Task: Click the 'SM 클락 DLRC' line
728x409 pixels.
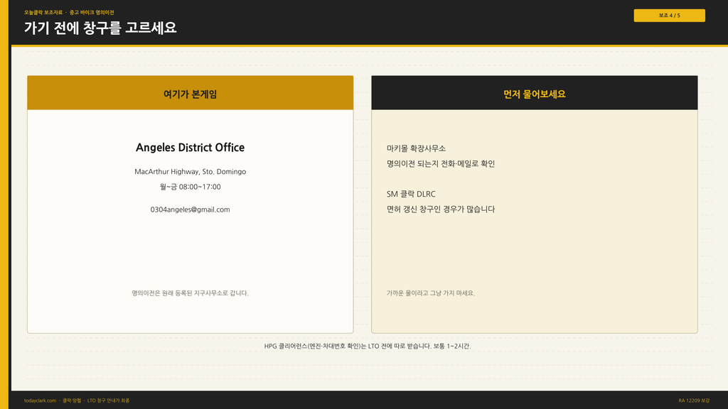Action: (411, 194)
